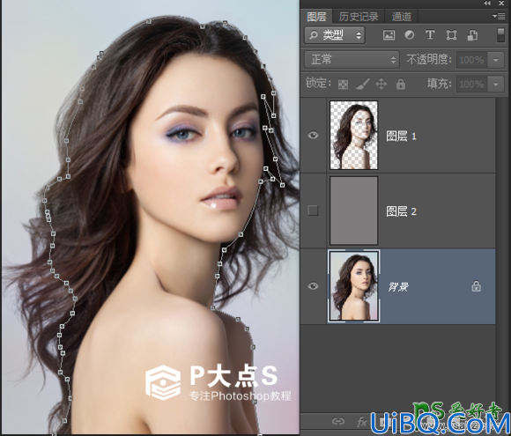Hide the 背景 layer eye icon
Image resolution: width=511 pixels, height=436 pixels.
pyautogui.click(x=313, y=286)
